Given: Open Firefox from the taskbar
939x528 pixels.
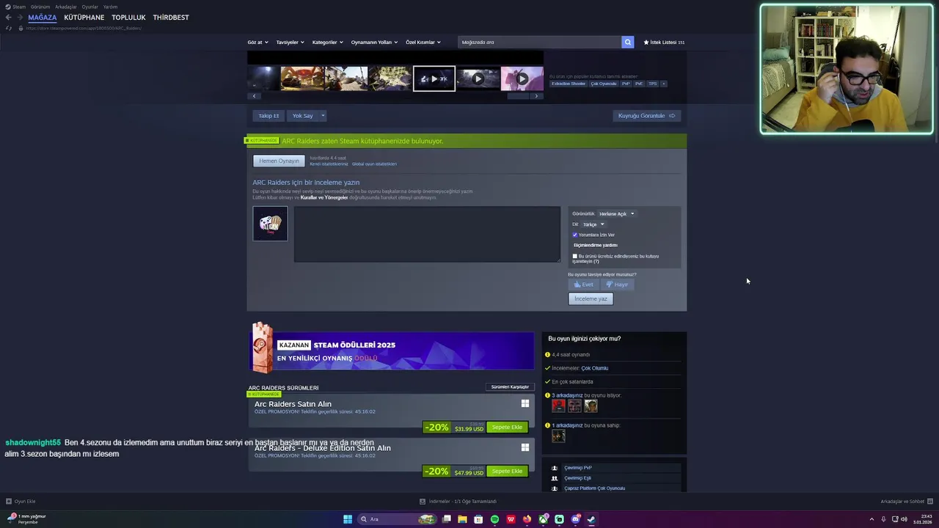Looking at the screenshot, I should (x=527, y=519).
